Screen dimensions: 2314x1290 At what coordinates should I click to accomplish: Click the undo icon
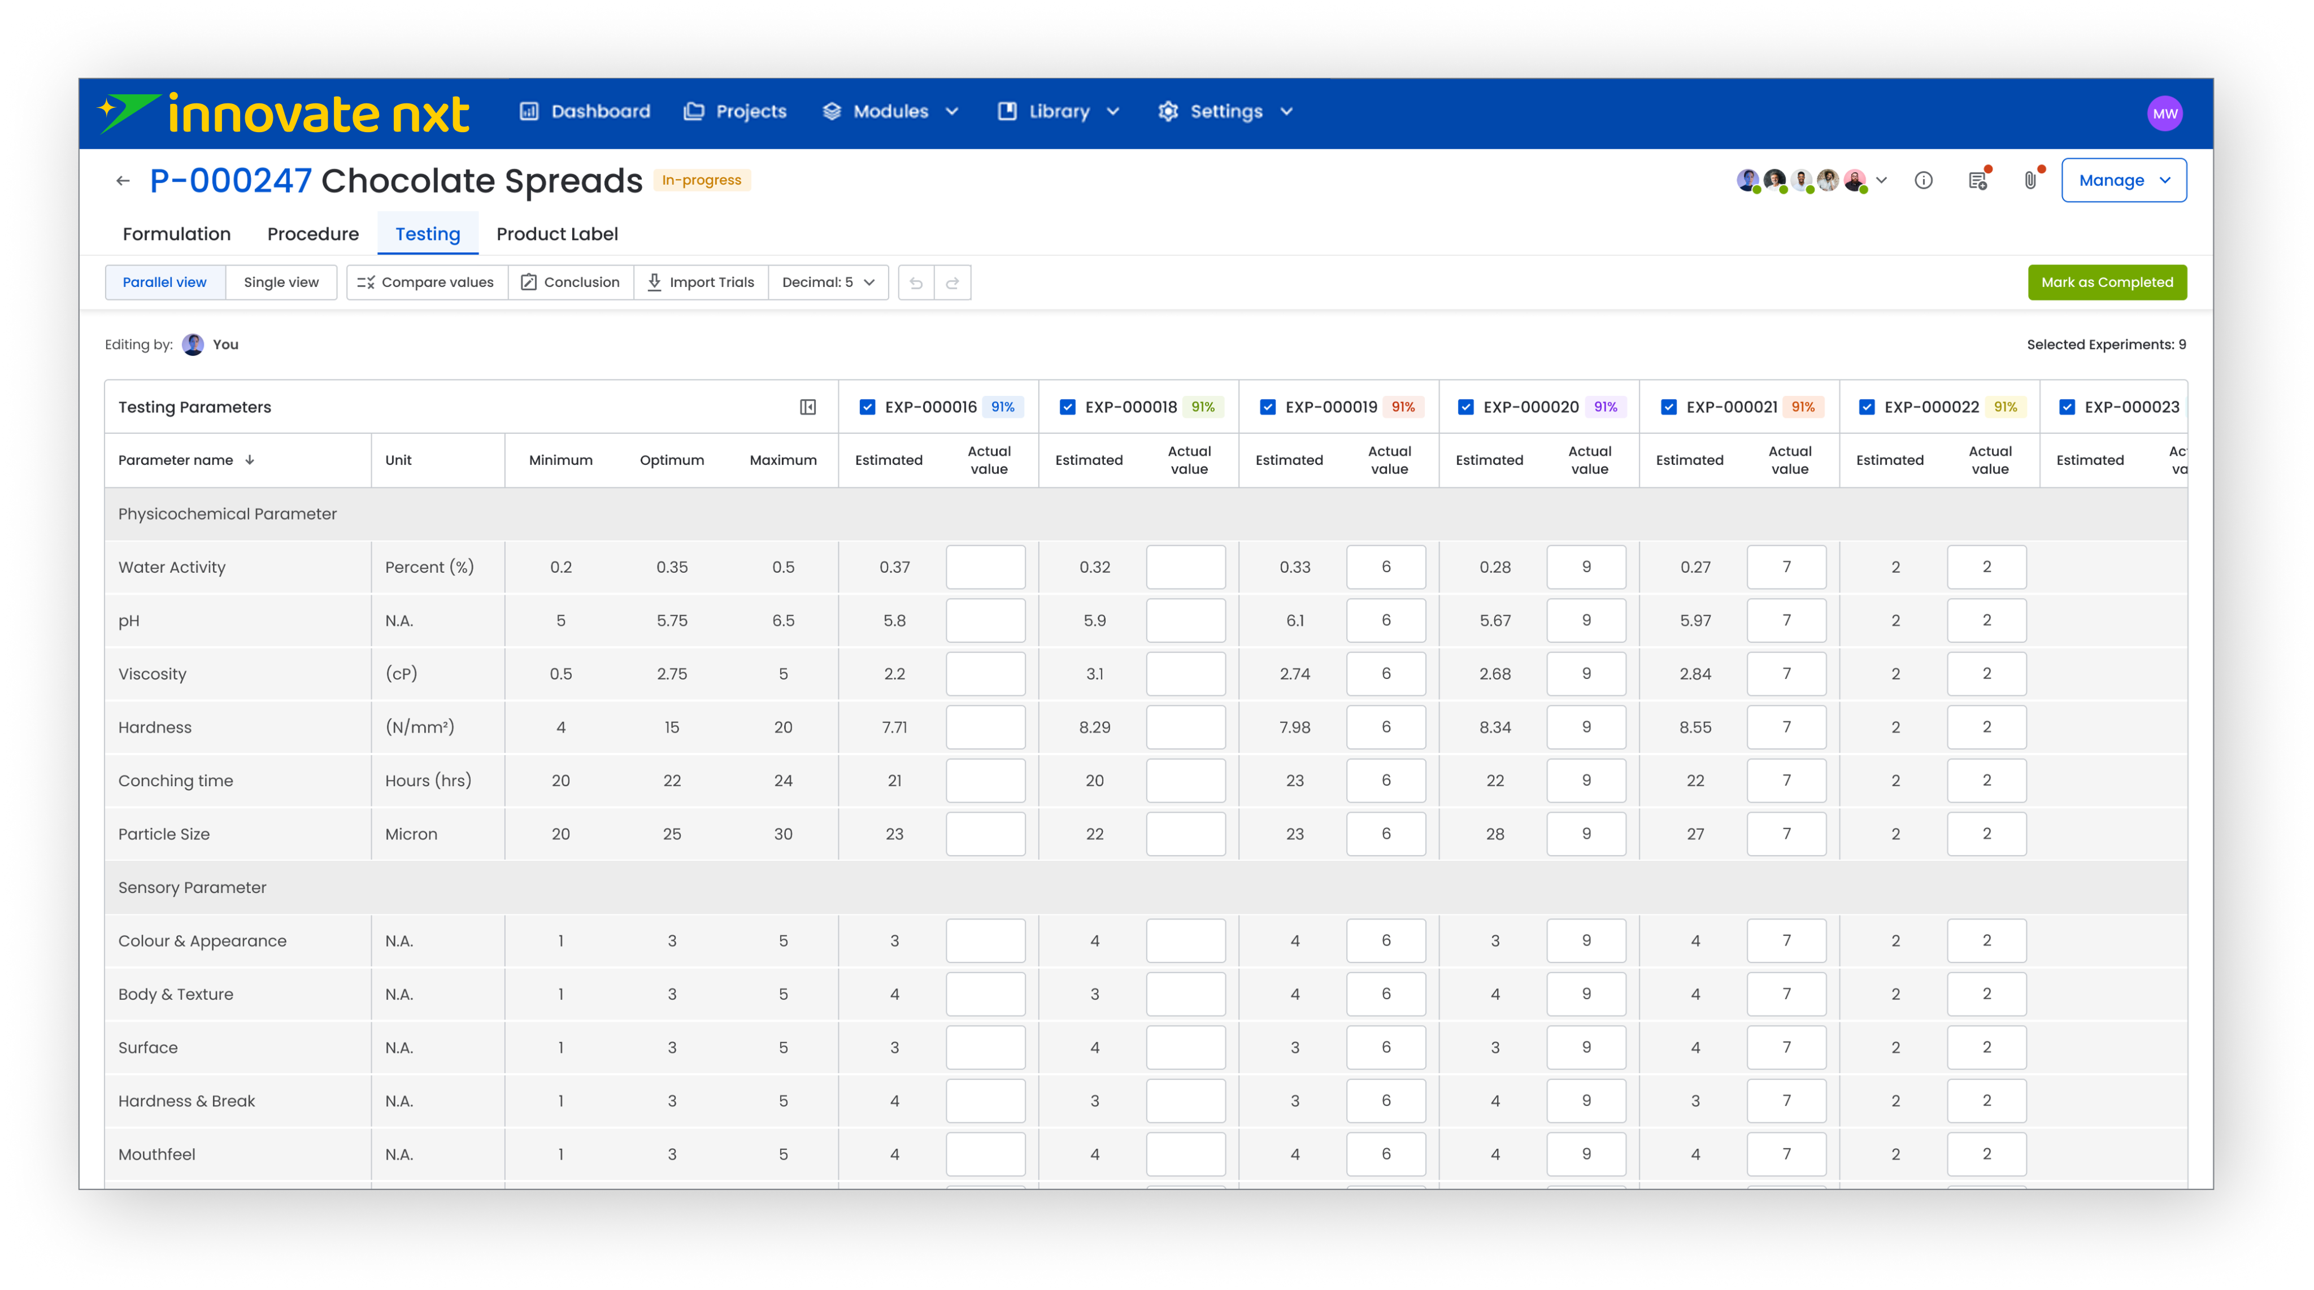(915, 282)
